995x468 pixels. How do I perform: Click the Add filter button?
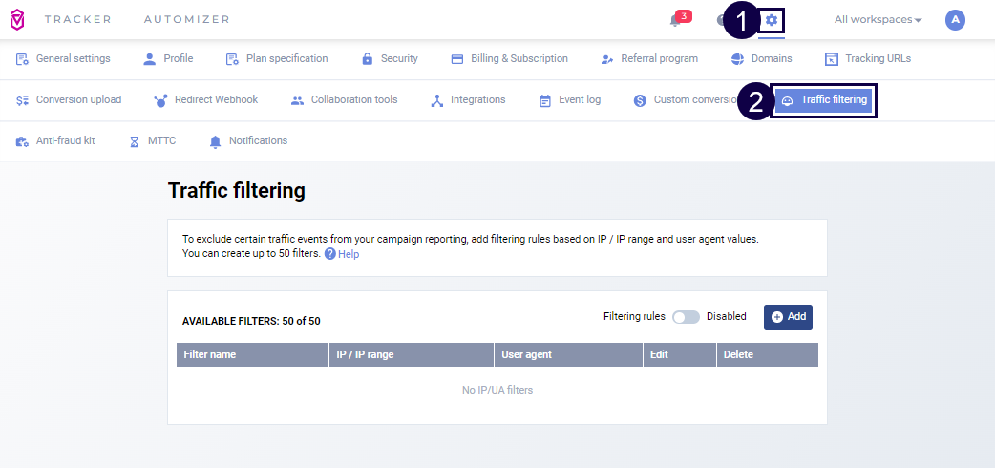[788, 317]
